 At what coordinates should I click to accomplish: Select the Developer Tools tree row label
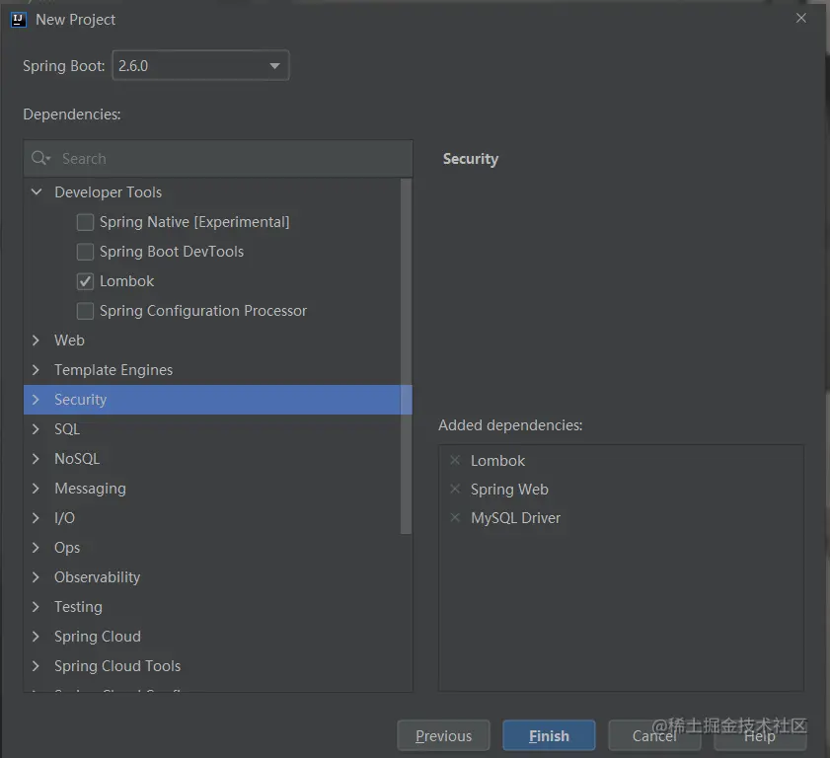pos(108,192)
